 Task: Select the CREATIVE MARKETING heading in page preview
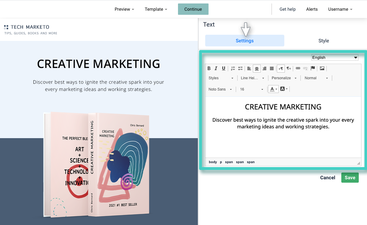pyautogui.click(x=99, y=64)
